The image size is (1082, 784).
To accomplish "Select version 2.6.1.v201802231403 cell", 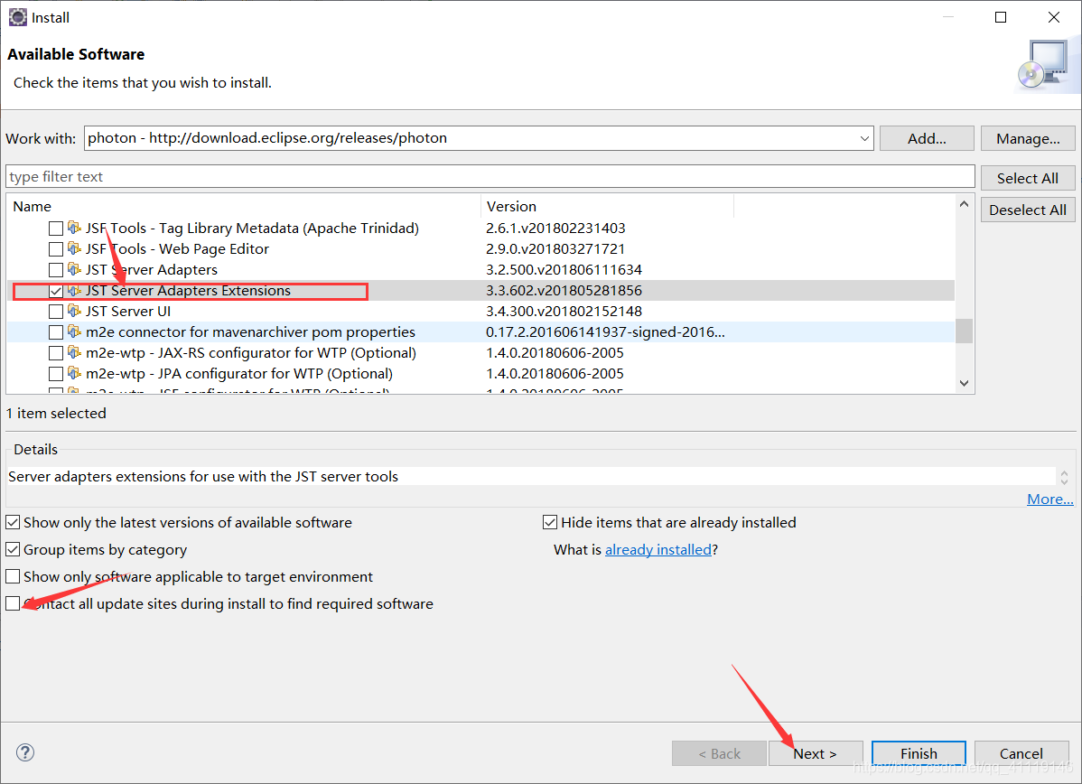I will click(555, 228).
